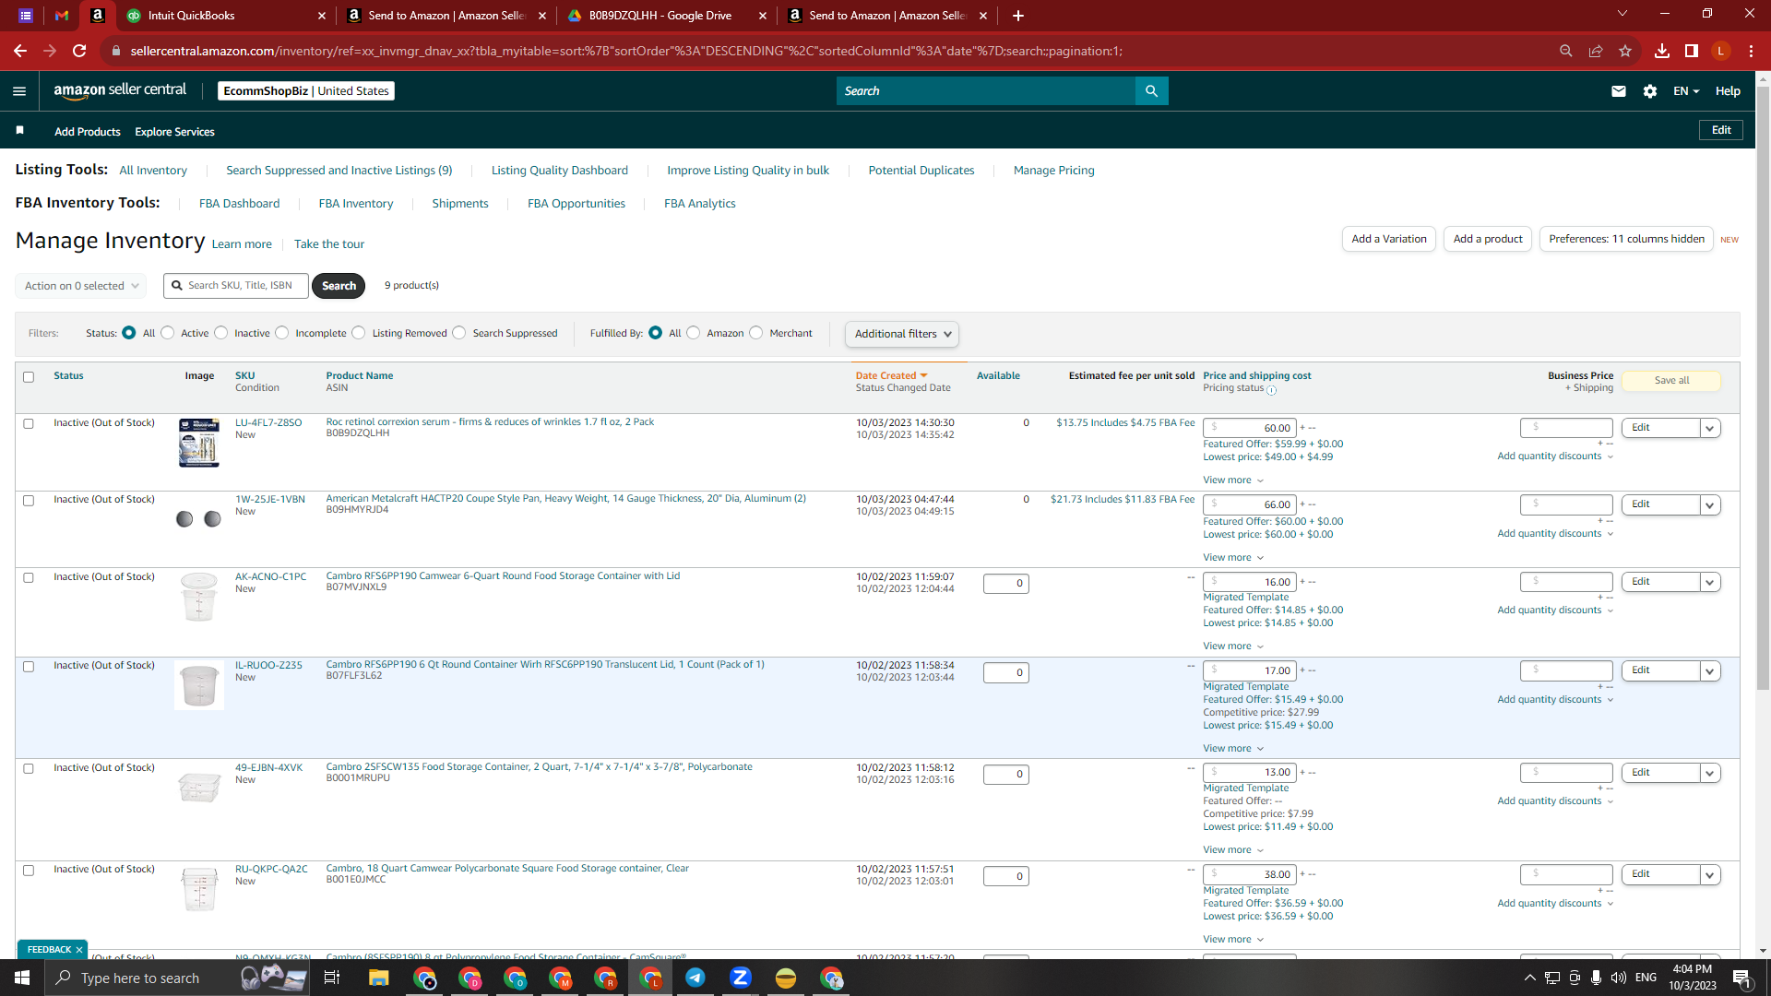The width and height of the screenshot is (1771, 996).
Task: Open Edit dropdown arrow for LU-4FL7-Z8SO
Action: click(1710, 428)
